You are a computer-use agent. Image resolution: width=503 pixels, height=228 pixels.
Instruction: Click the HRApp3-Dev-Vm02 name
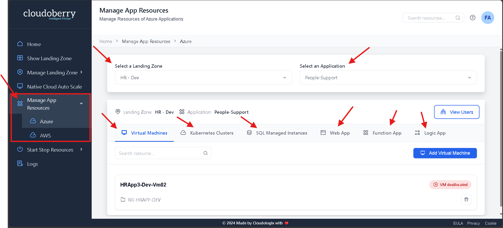pos(143,185)
